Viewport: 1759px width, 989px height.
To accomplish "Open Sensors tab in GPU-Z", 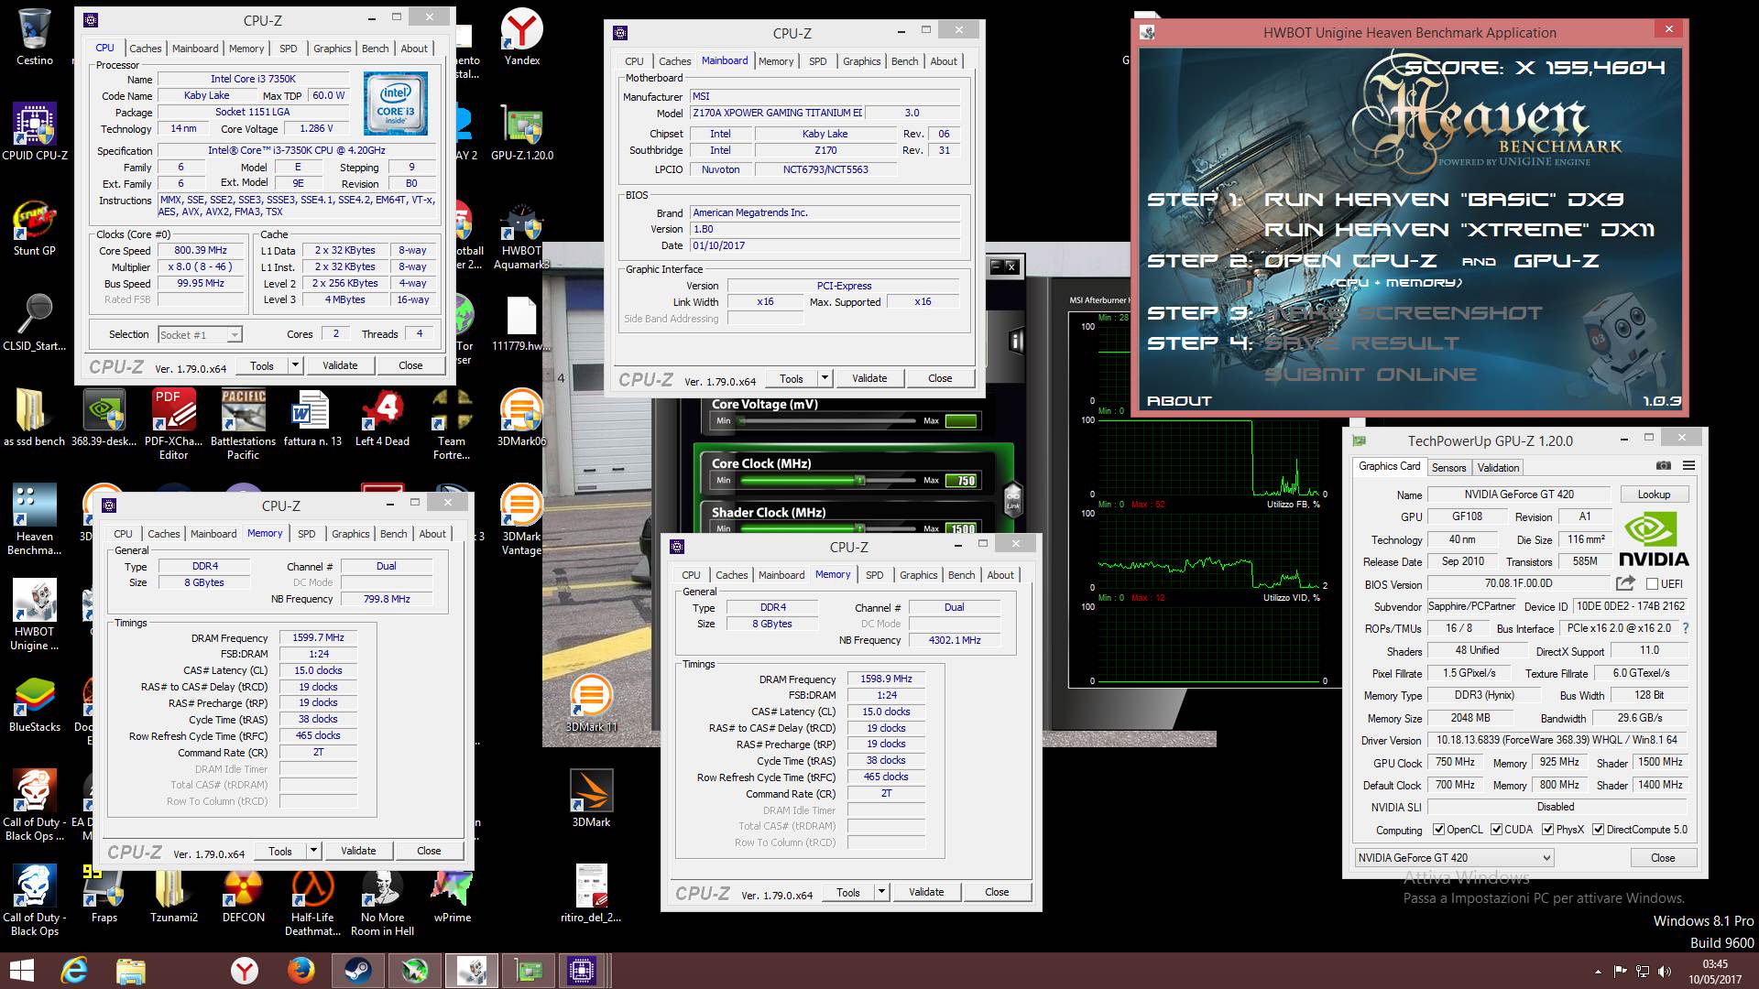I will coord(1448,467).
